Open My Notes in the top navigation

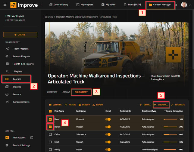[x=108, y=5]
